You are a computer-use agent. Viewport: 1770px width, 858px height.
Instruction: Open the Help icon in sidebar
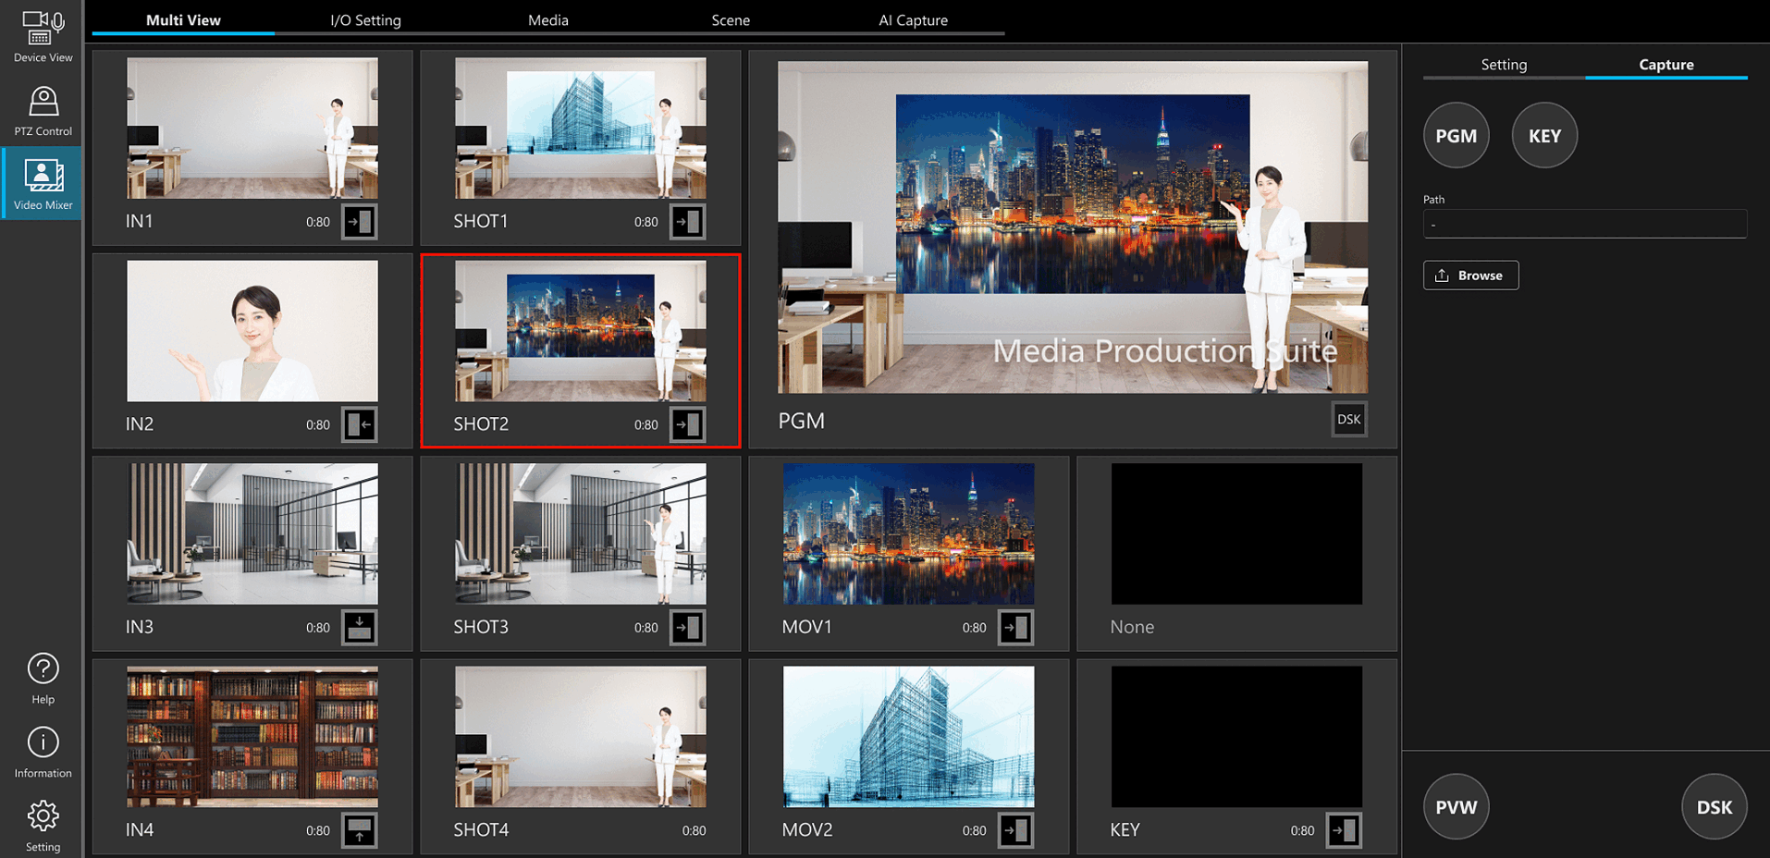coord(43,678)
